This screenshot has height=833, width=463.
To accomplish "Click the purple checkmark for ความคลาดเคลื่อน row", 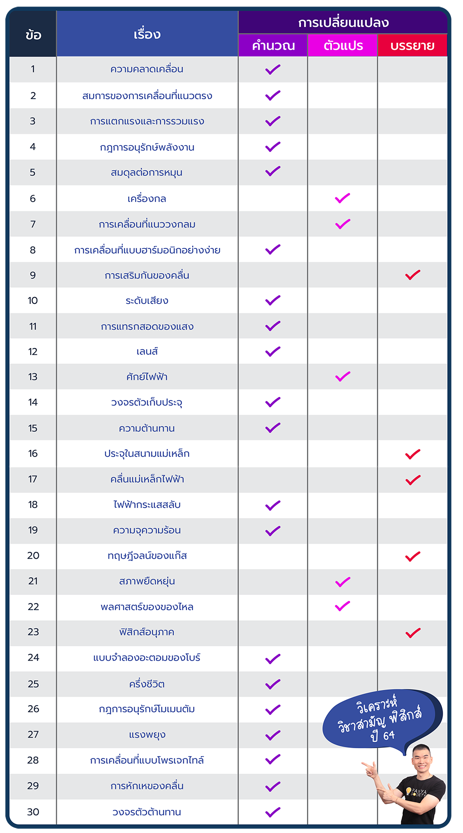I will point(273,69).
